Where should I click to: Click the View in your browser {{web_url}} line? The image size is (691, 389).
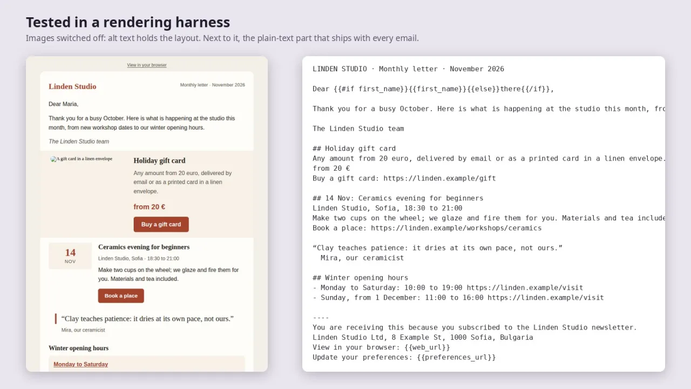[381, 347]
